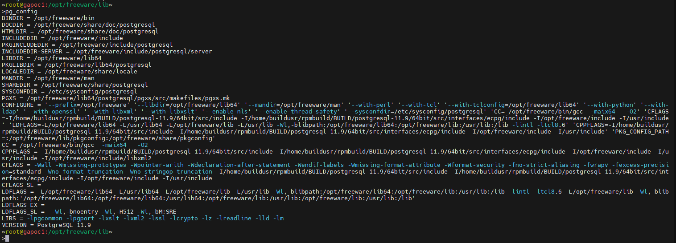Click the MANDIR output line
This screenshot has height=243, width=676.
(x=48, y=78)
